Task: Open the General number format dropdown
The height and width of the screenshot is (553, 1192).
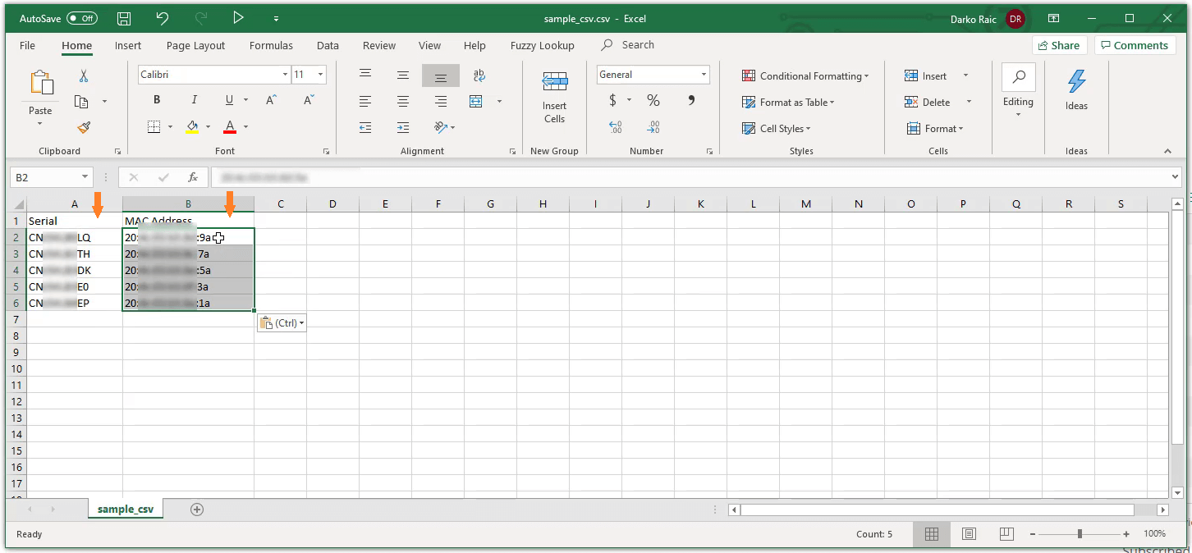Action: 704,75
